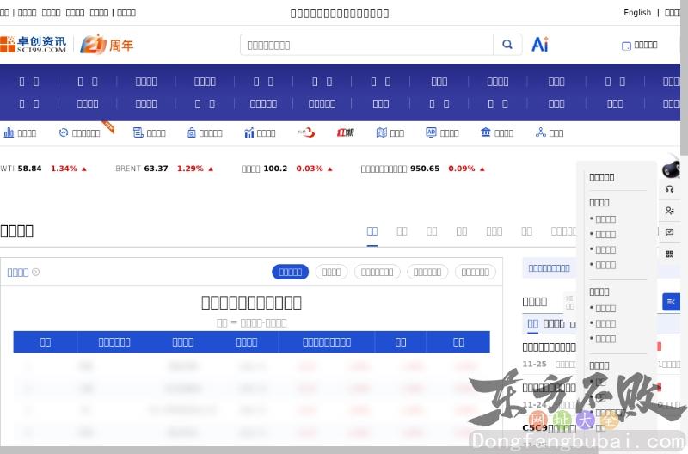Select the highlighted blue pill filter button
This screenshot has width=688, height=454.
click(290, 272)
